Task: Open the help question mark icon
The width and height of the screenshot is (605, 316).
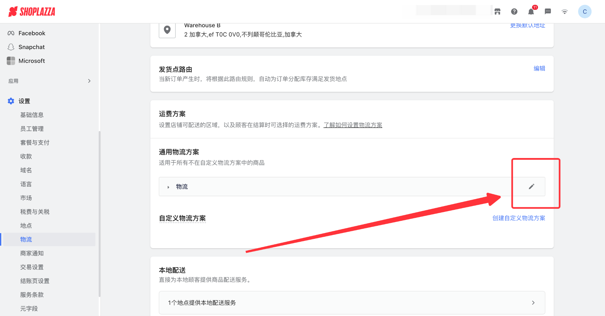Action: [514, 11]
